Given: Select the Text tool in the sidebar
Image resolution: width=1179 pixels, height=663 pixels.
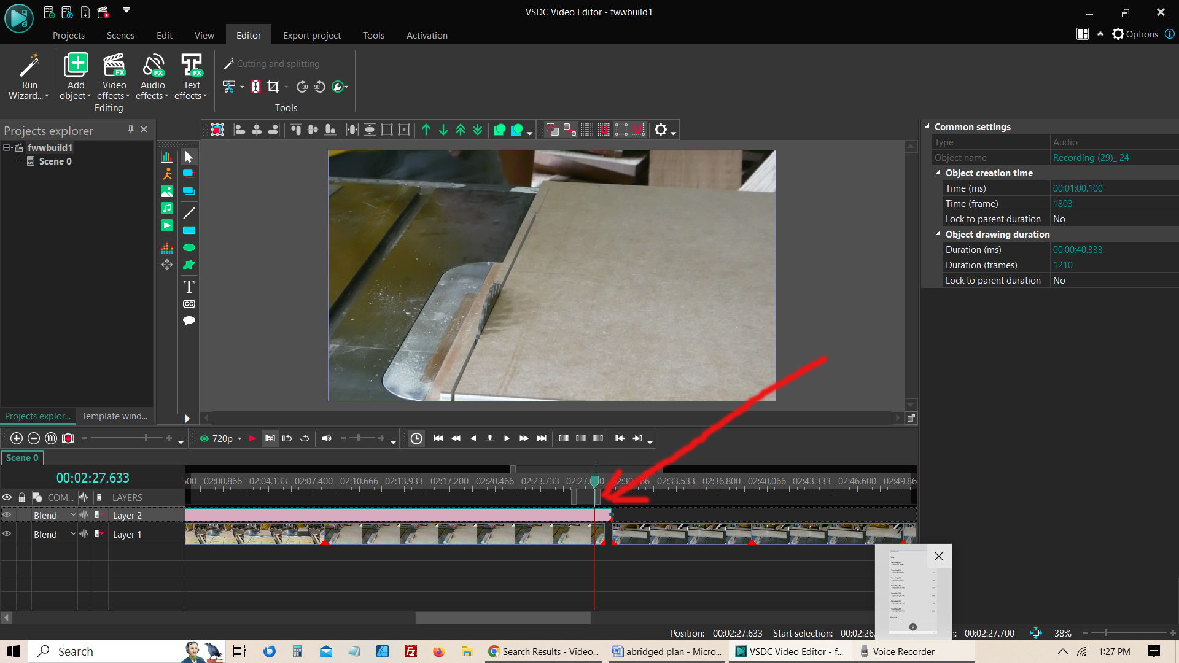Looking at the screenshot, I should coord(189,287).
